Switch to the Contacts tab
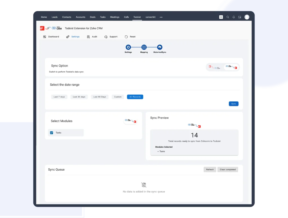Screen dimensions: 288x218 click(x=67, y=17)
